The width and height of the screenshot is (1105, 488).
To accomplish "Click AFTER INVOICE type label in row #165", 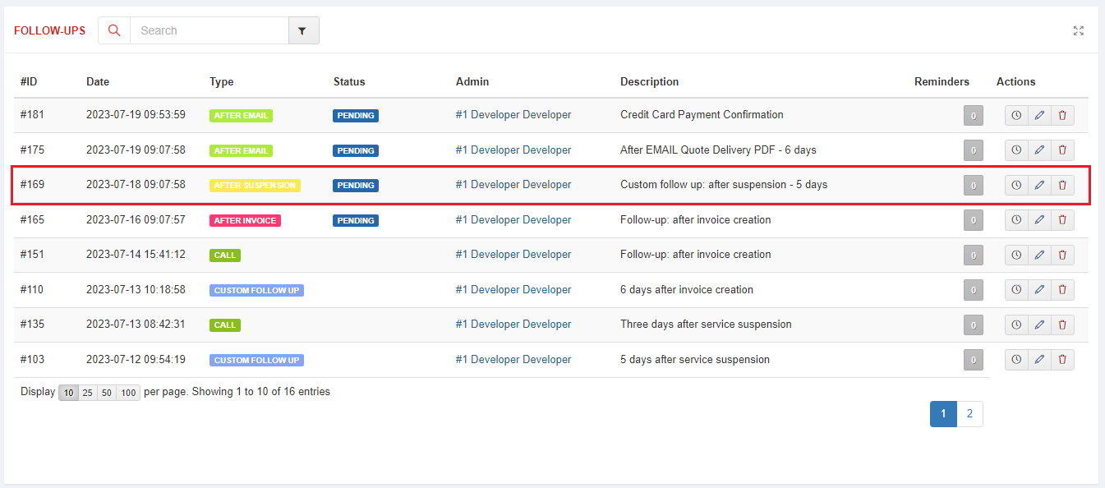I will click(245, 220).
